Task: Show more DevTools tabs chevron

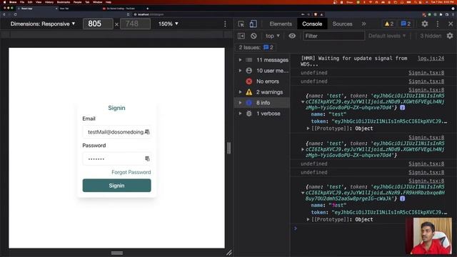Action: pyautogui.click(x=363, y=24)
